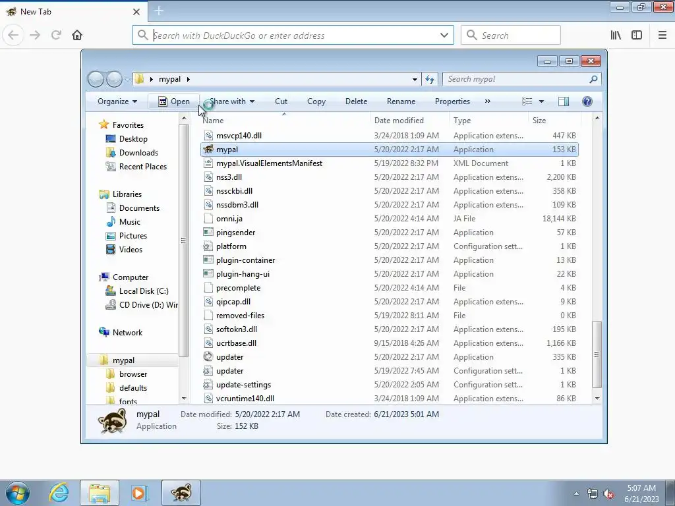Click Cut in the Explorer toolbar

[281, 101]
